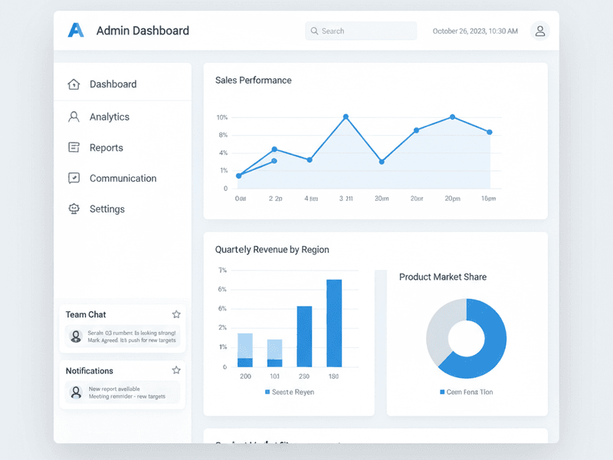This screenshot has width=613, height=460.
Task: Click the Sales Performance heading
Action: tap(254, 80)
